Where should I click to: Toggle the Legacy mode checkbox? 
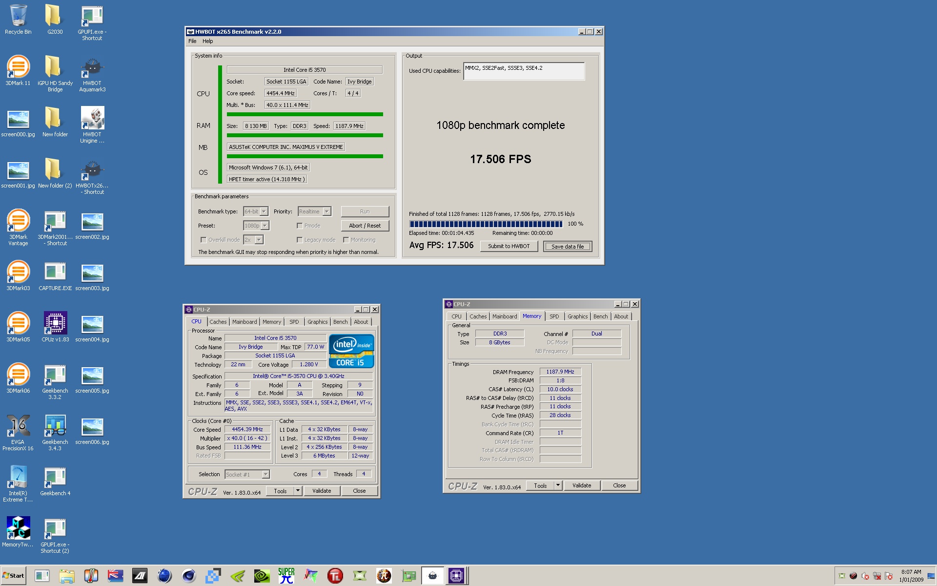point(300,240)
